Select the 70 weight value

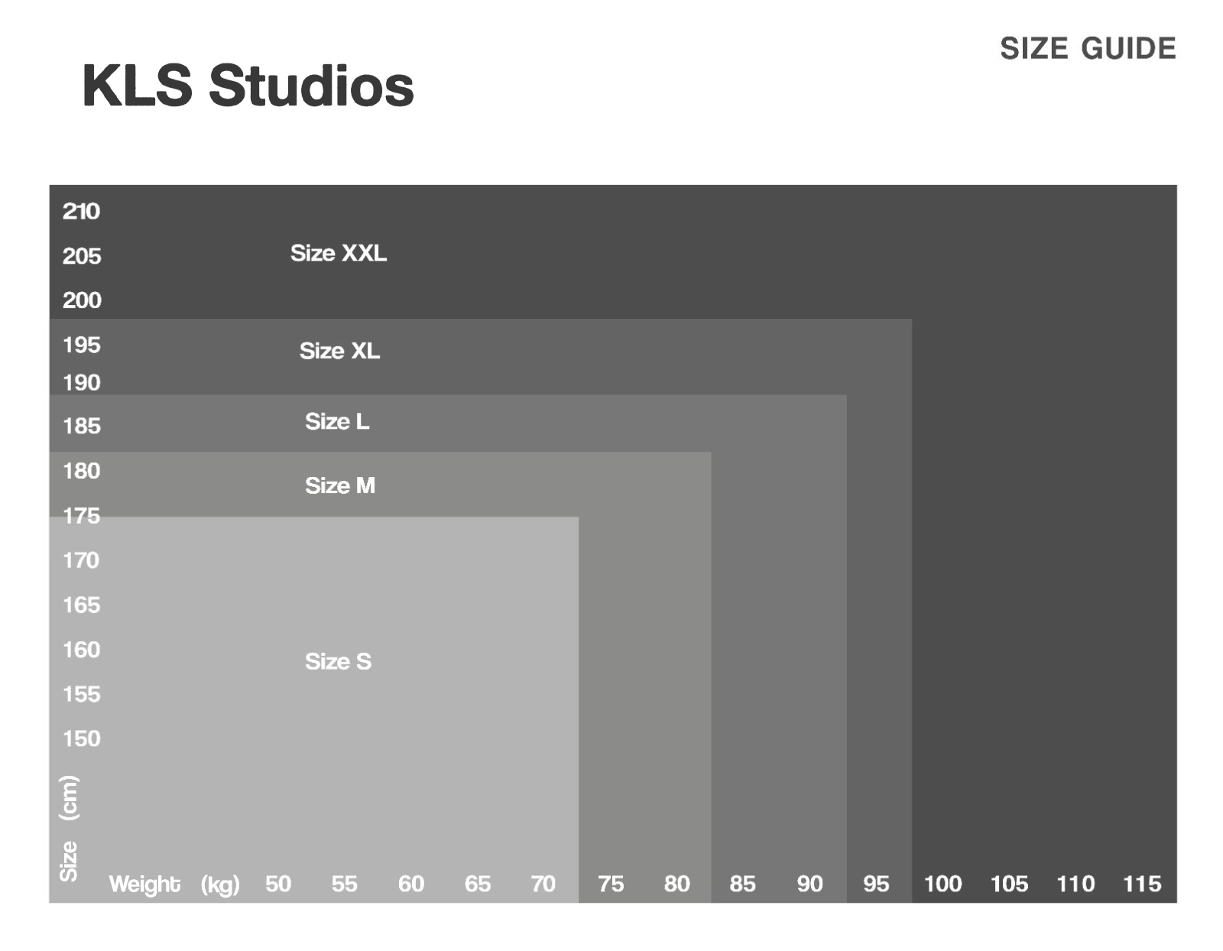pos(543,884)
